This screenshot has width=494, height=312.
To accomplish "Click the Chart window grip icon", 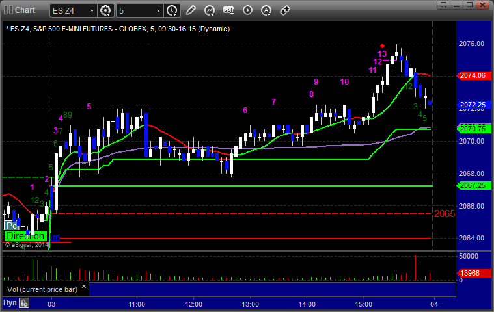I will pyautogui.click(x=8, y=10).
